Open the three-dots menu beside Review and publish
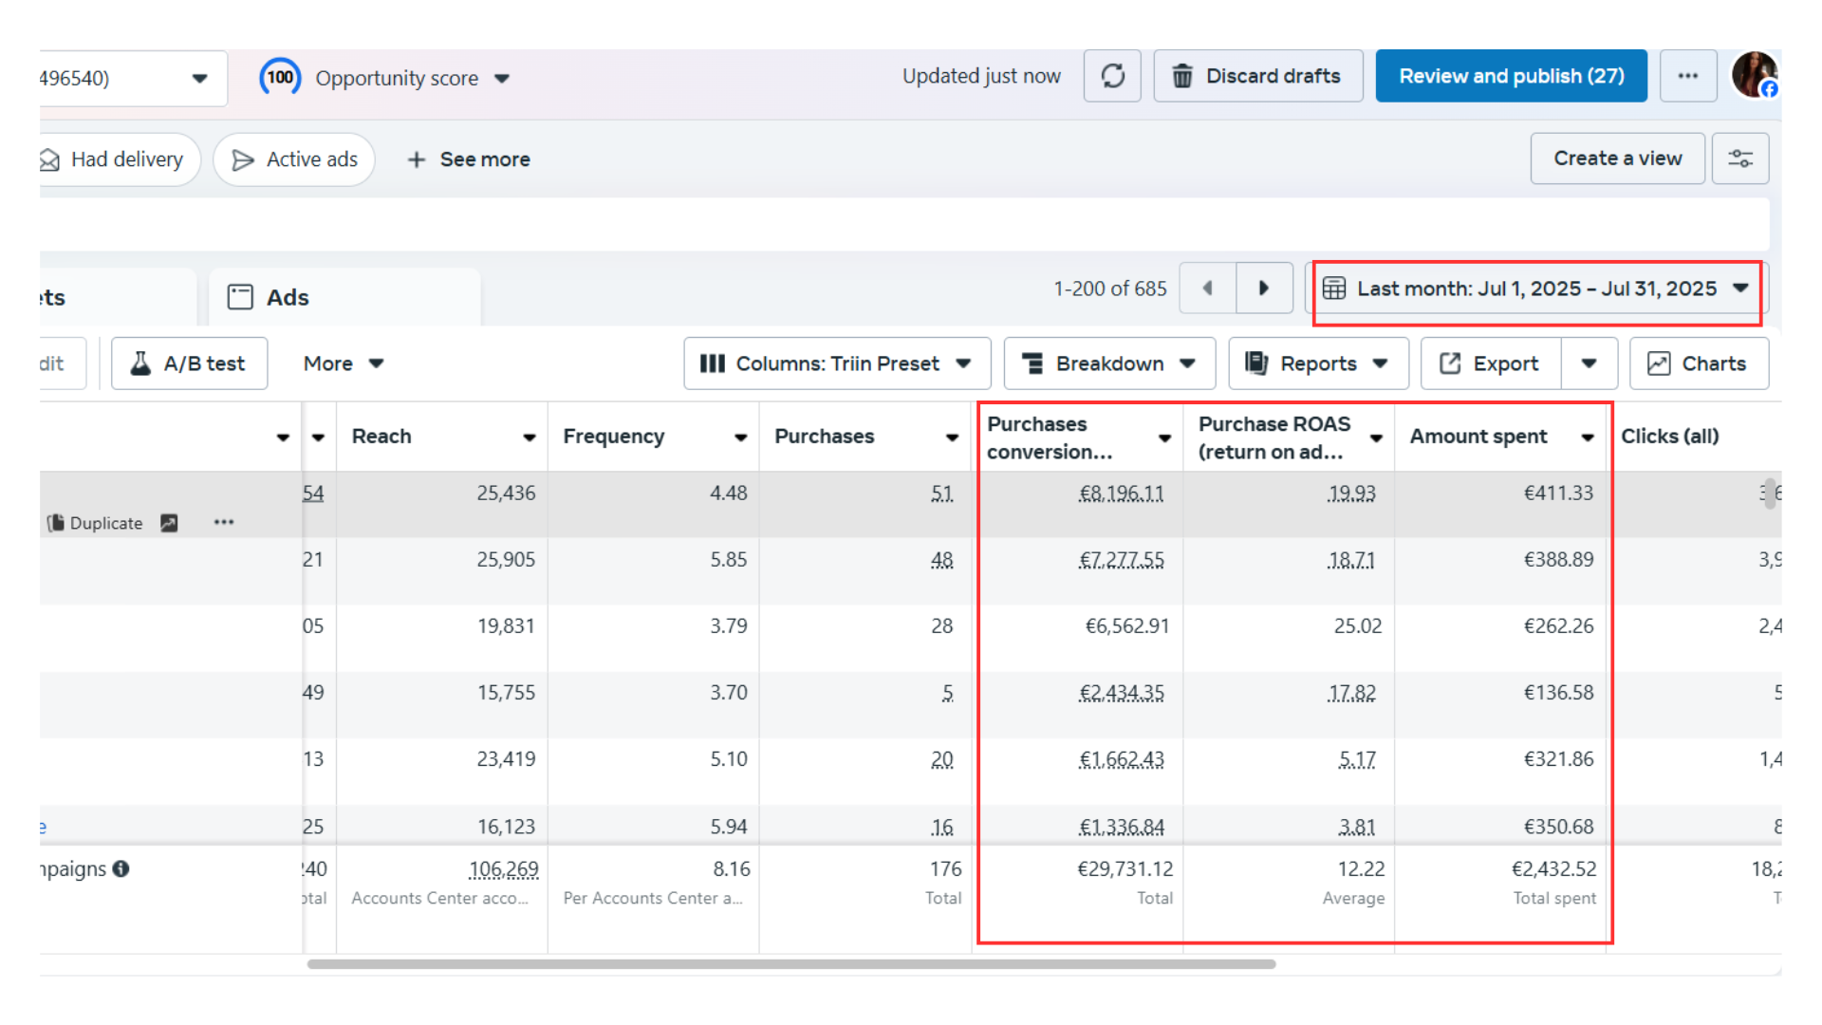1822x1025 pixels. [1687, 76]
